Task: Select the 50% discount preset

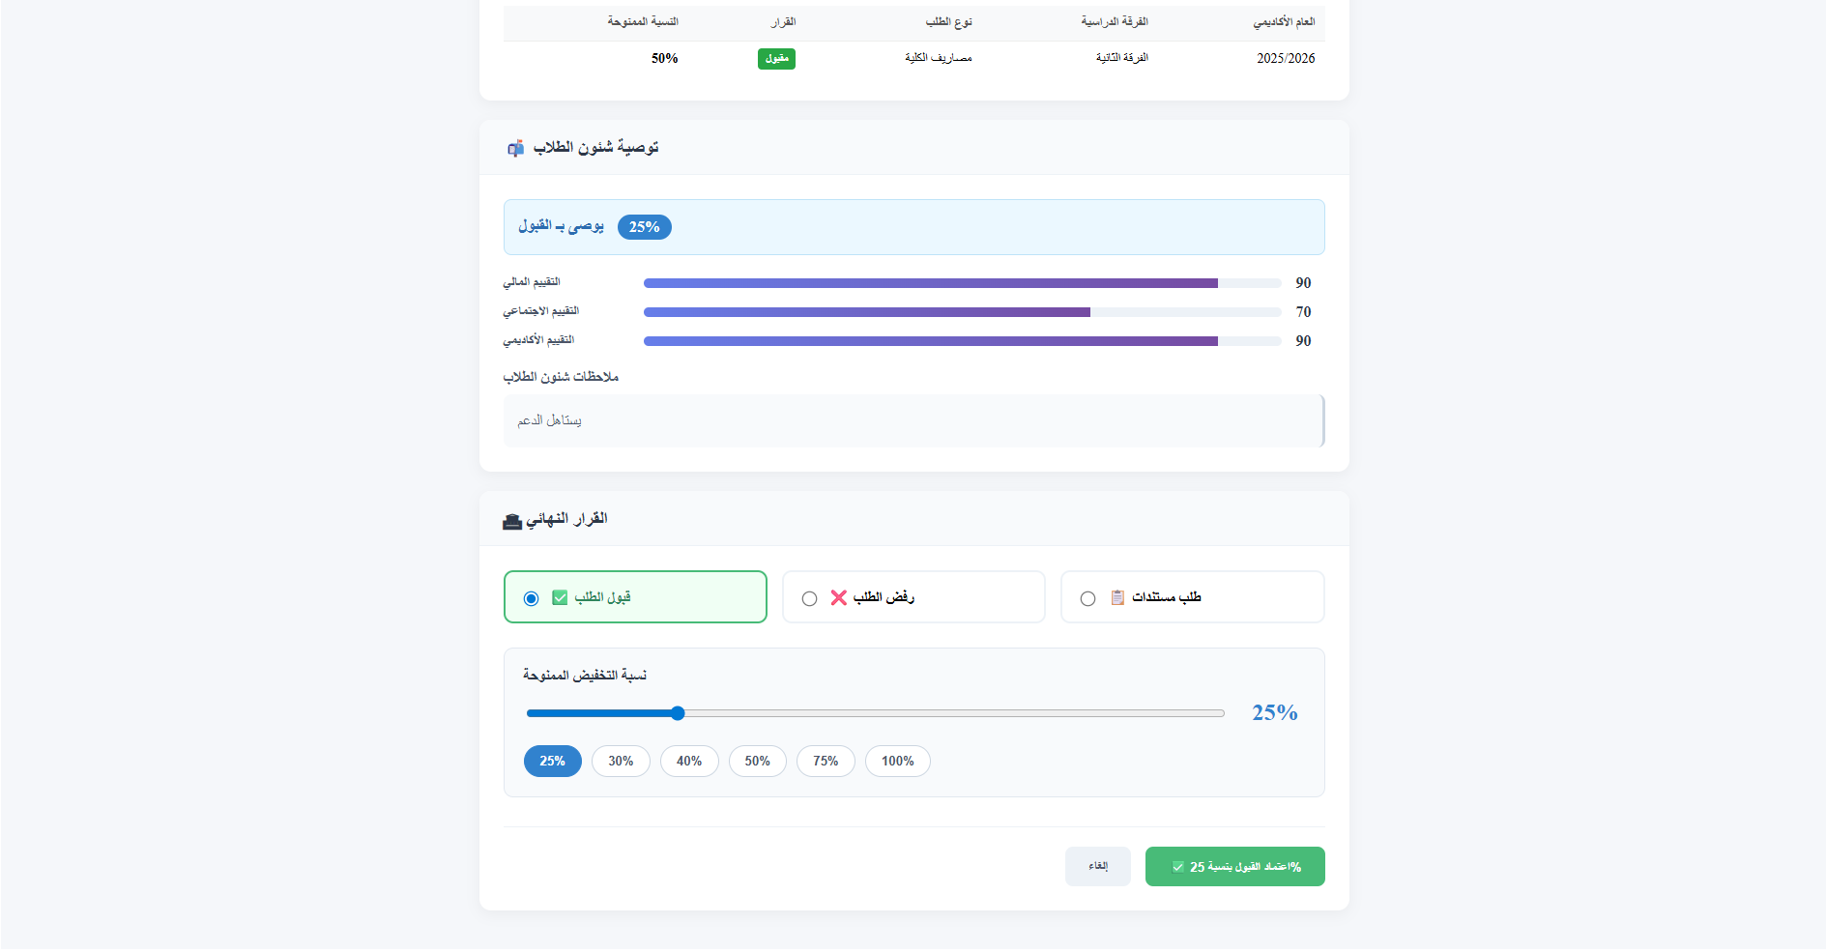Action: [758, 761]
